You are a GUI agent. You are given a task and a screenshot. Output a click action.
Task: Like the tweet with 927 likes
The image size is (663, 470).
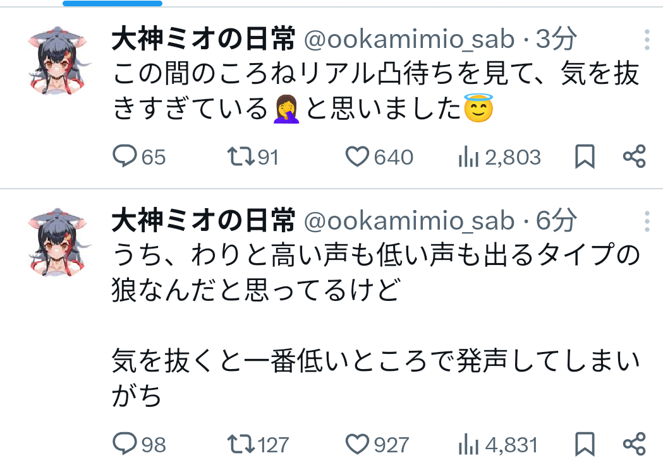click(x=358, y=445)
